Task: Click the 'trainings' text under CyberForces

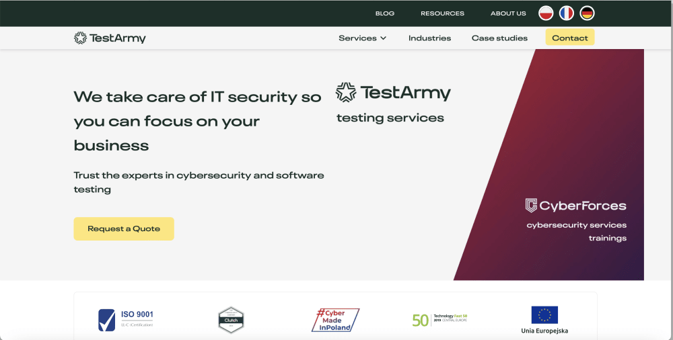Action: (x=607, y=238)
